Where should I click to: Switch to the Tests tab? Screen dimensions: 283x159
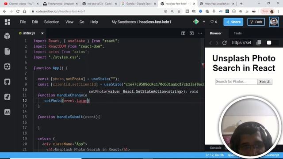[237, 33]
